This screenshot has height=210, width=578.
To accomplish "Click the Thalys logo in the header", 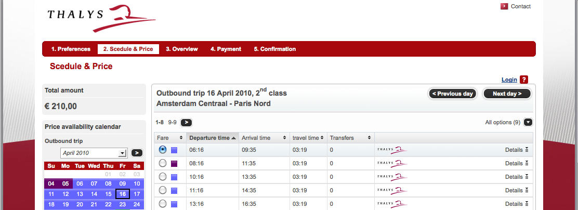I will tap(101, 18).
